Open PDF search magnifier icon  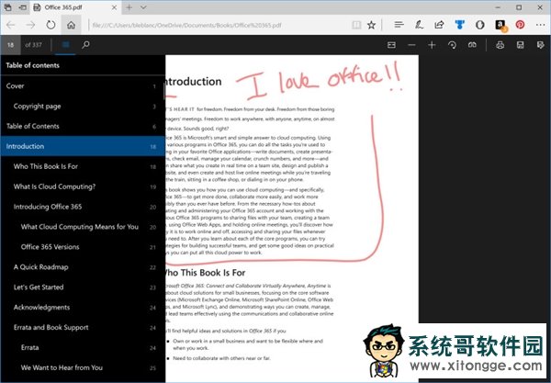(x=85, y=45)
